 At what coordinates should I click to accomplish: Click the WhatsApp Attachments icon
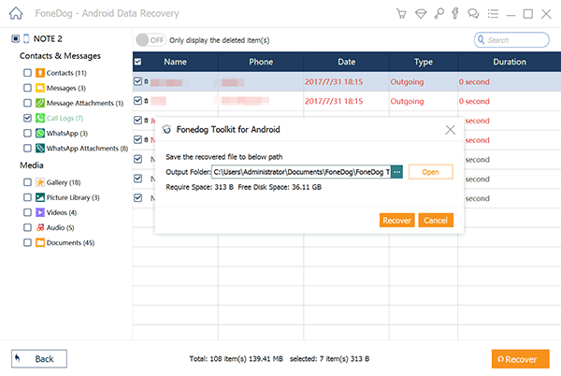[40, 148]
